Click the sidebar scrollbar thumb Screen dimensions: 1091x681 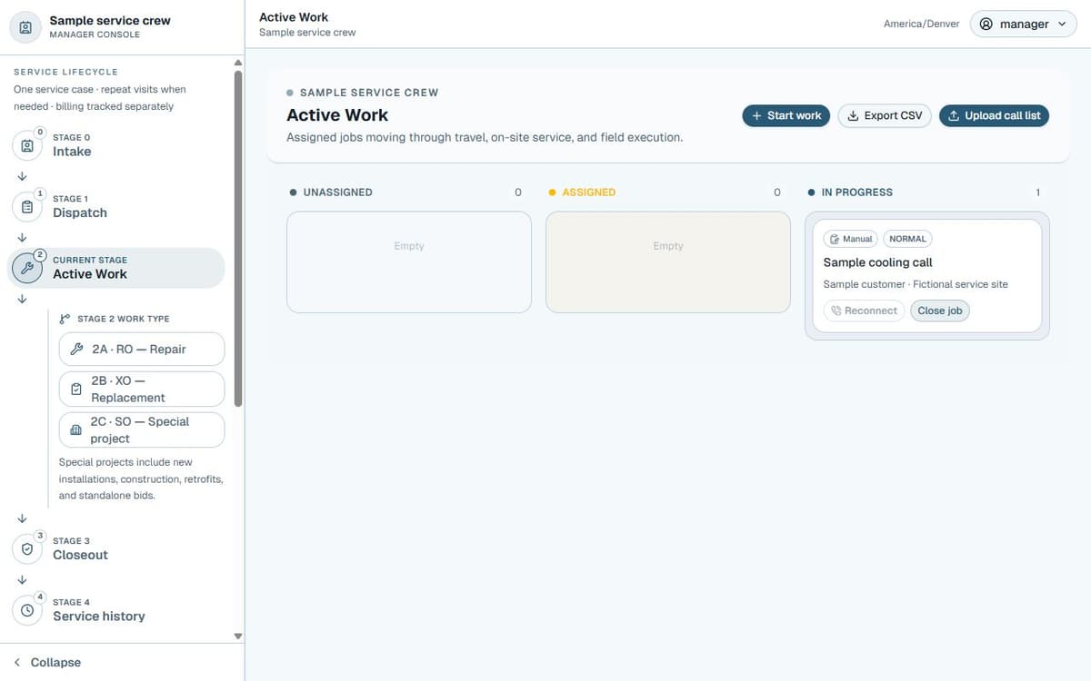(238, 238)
